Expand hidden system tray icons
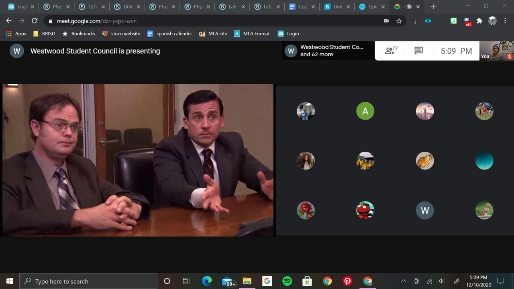 coord(404,281)
